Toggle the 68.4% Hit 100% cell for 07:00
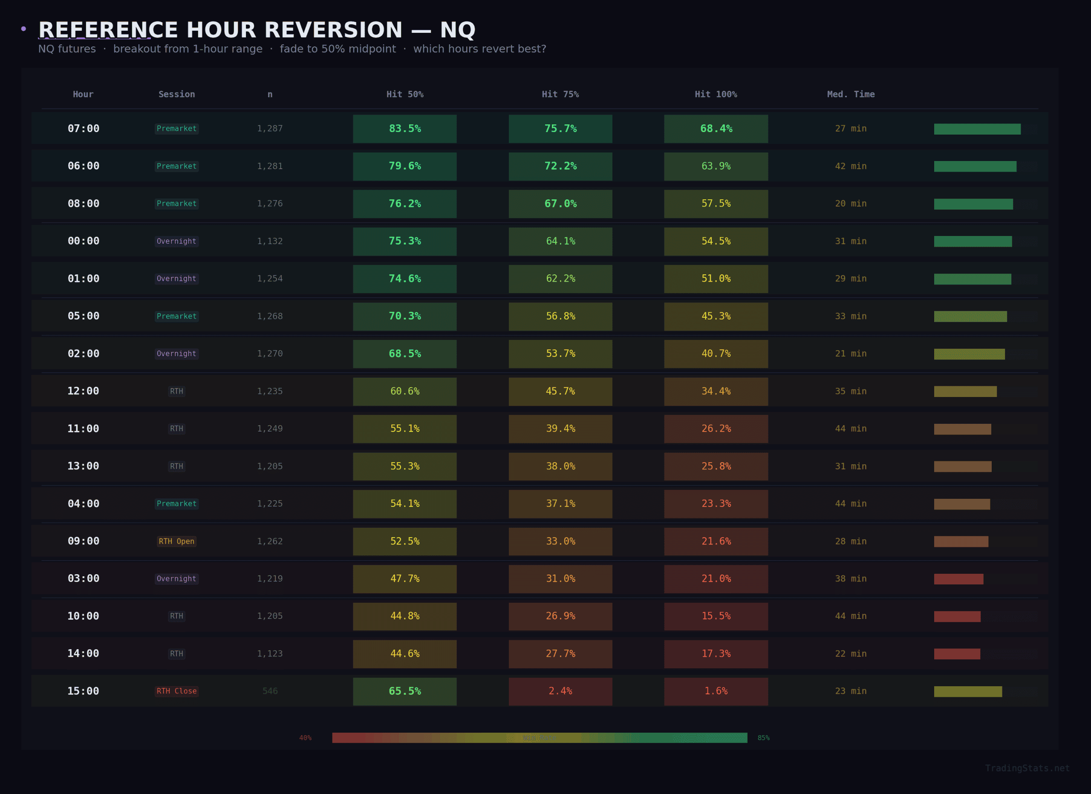The image size is (1091, 794). pos(716,128)
